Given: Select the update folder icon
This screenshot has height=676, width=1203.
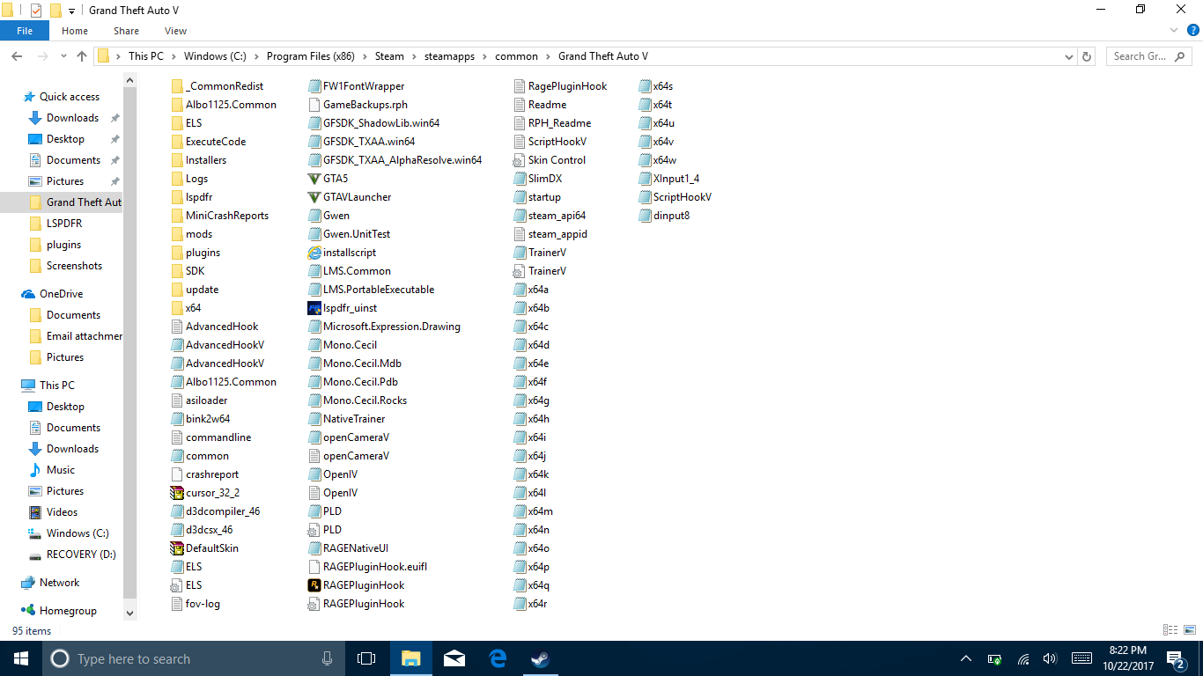Looking at the screenshot, I should click(x=177, y=290).
